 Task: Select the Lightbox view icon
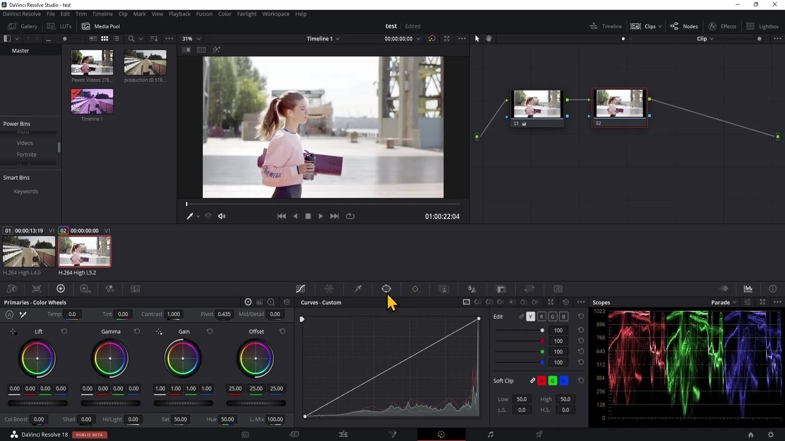click(x=751, y=27)
